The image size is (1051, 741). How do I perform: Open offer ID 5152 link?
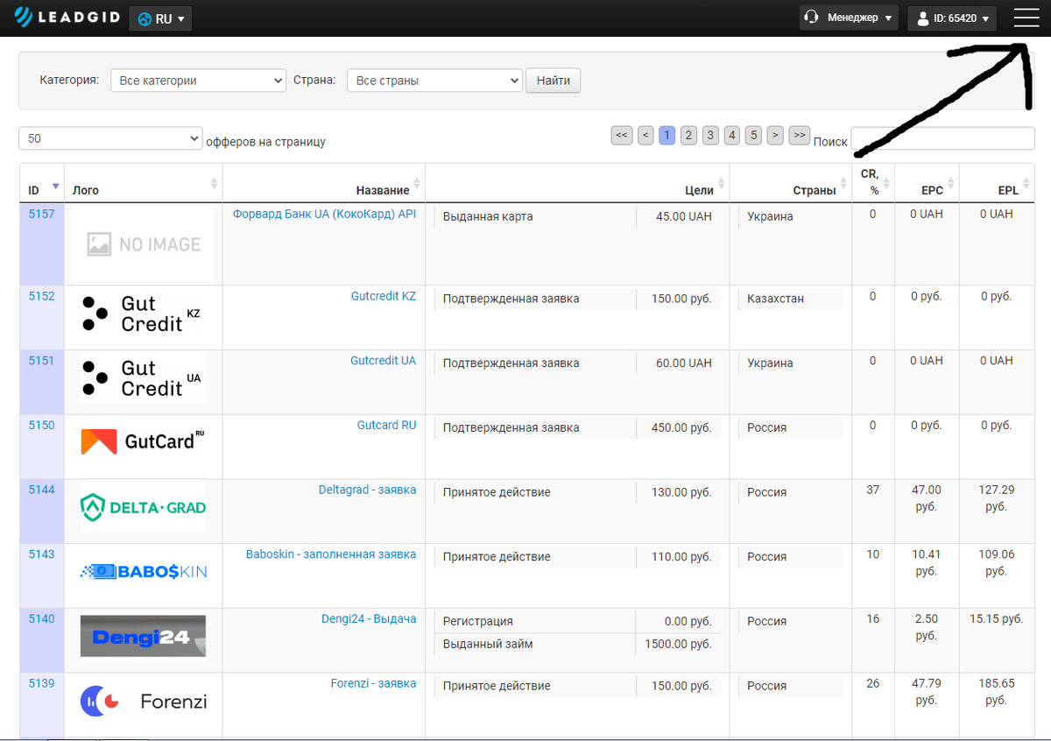pyautogui.click(x=41, y=296)
